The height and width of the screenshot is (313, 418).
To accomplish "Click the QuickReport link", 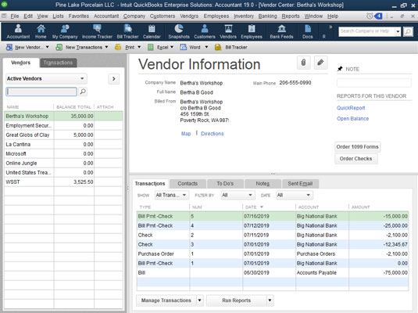I will point(351,108).
